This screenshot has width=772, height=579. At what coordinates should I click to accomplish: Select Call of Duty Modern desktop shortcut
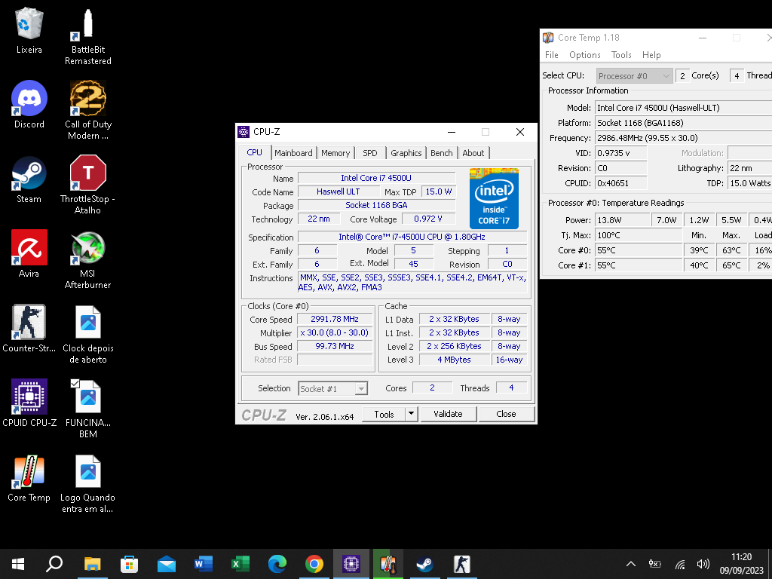coord(88,110)
